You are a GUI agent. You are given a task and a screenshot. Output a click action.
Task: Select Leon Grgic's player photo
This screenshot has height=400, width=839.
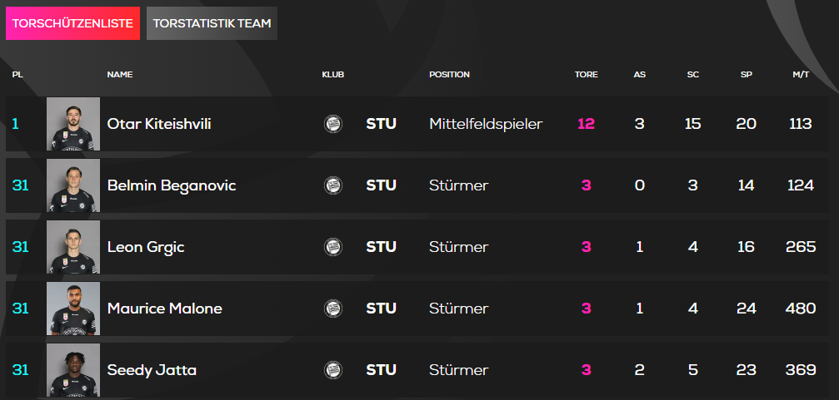coord(73,247)
